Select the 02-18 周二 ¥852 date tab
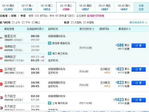 tap(47, 7)
